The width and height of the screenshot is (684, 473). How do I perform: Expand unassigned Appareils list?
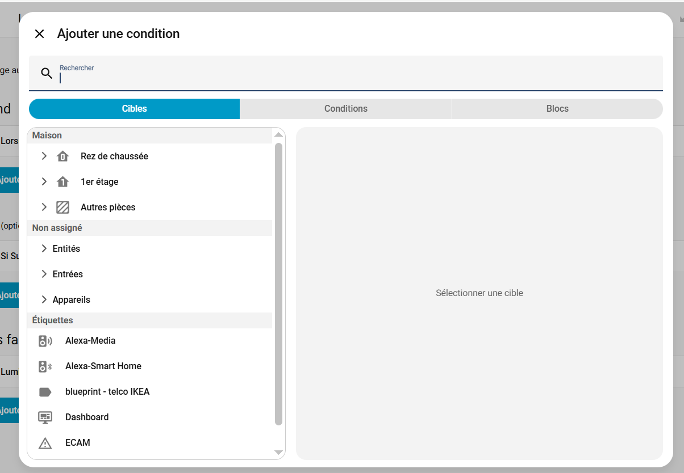click(x=44, y=299)
